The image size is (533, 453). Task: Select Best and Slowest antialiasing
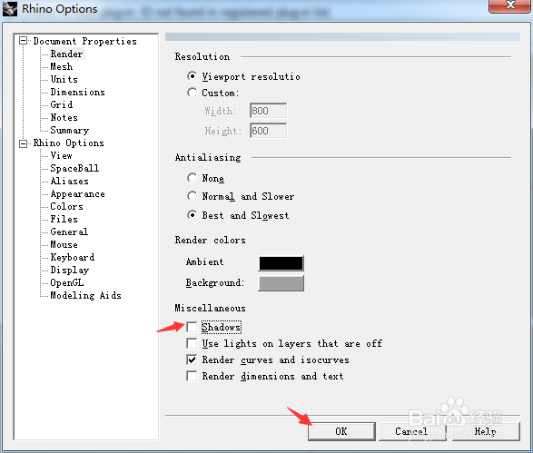pyautogui.click(x=192, y=215)
